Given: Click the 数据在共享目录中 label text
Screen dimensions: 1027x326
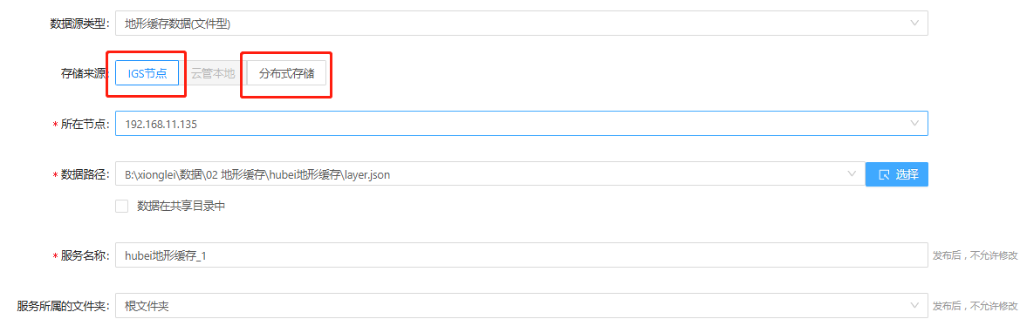Looking at the screenshot, I should coord(181,207).
